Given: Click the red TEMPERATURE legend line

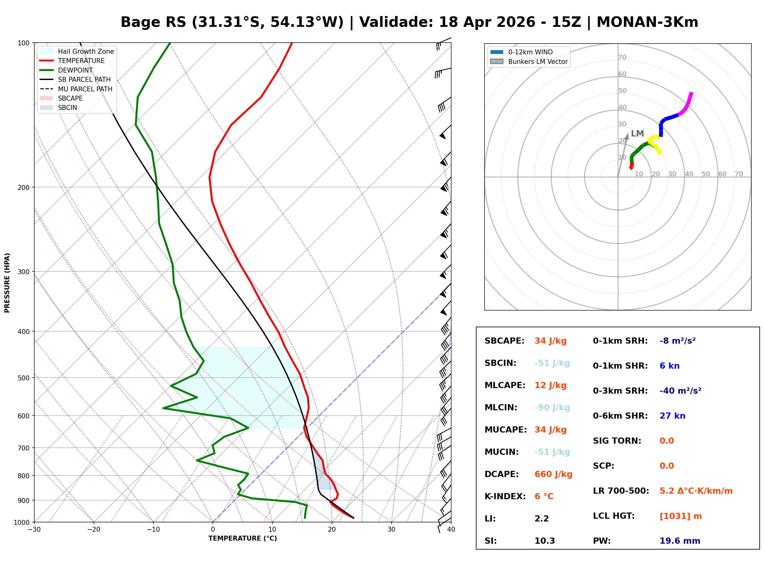Looking at the screenshot, I should click(47, 61).
